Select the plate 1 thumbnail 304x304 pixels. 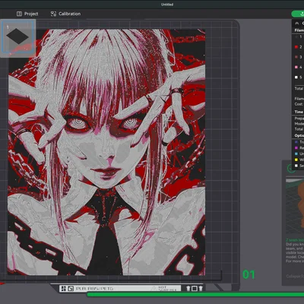[x=17, y=37]
